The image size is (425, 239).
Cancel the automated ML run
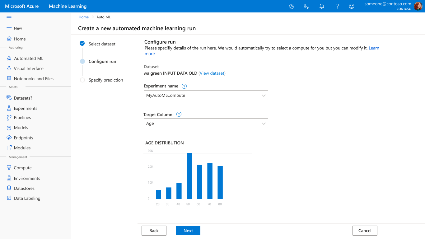click(x=365, y=231)
